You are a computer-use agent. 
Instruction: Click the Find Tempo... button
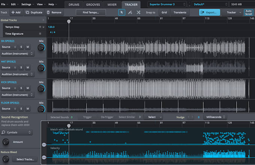(91, 12)
